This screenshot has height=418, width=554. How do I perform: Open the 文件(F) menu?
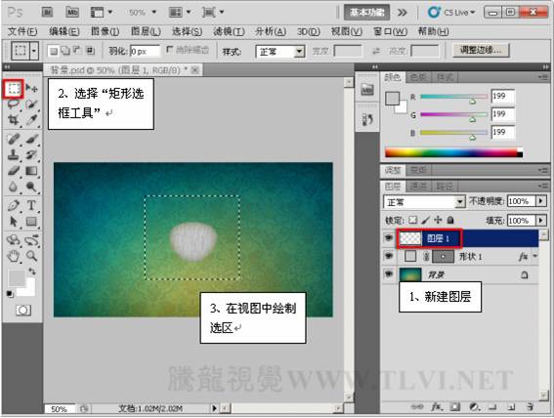[22, 32]
